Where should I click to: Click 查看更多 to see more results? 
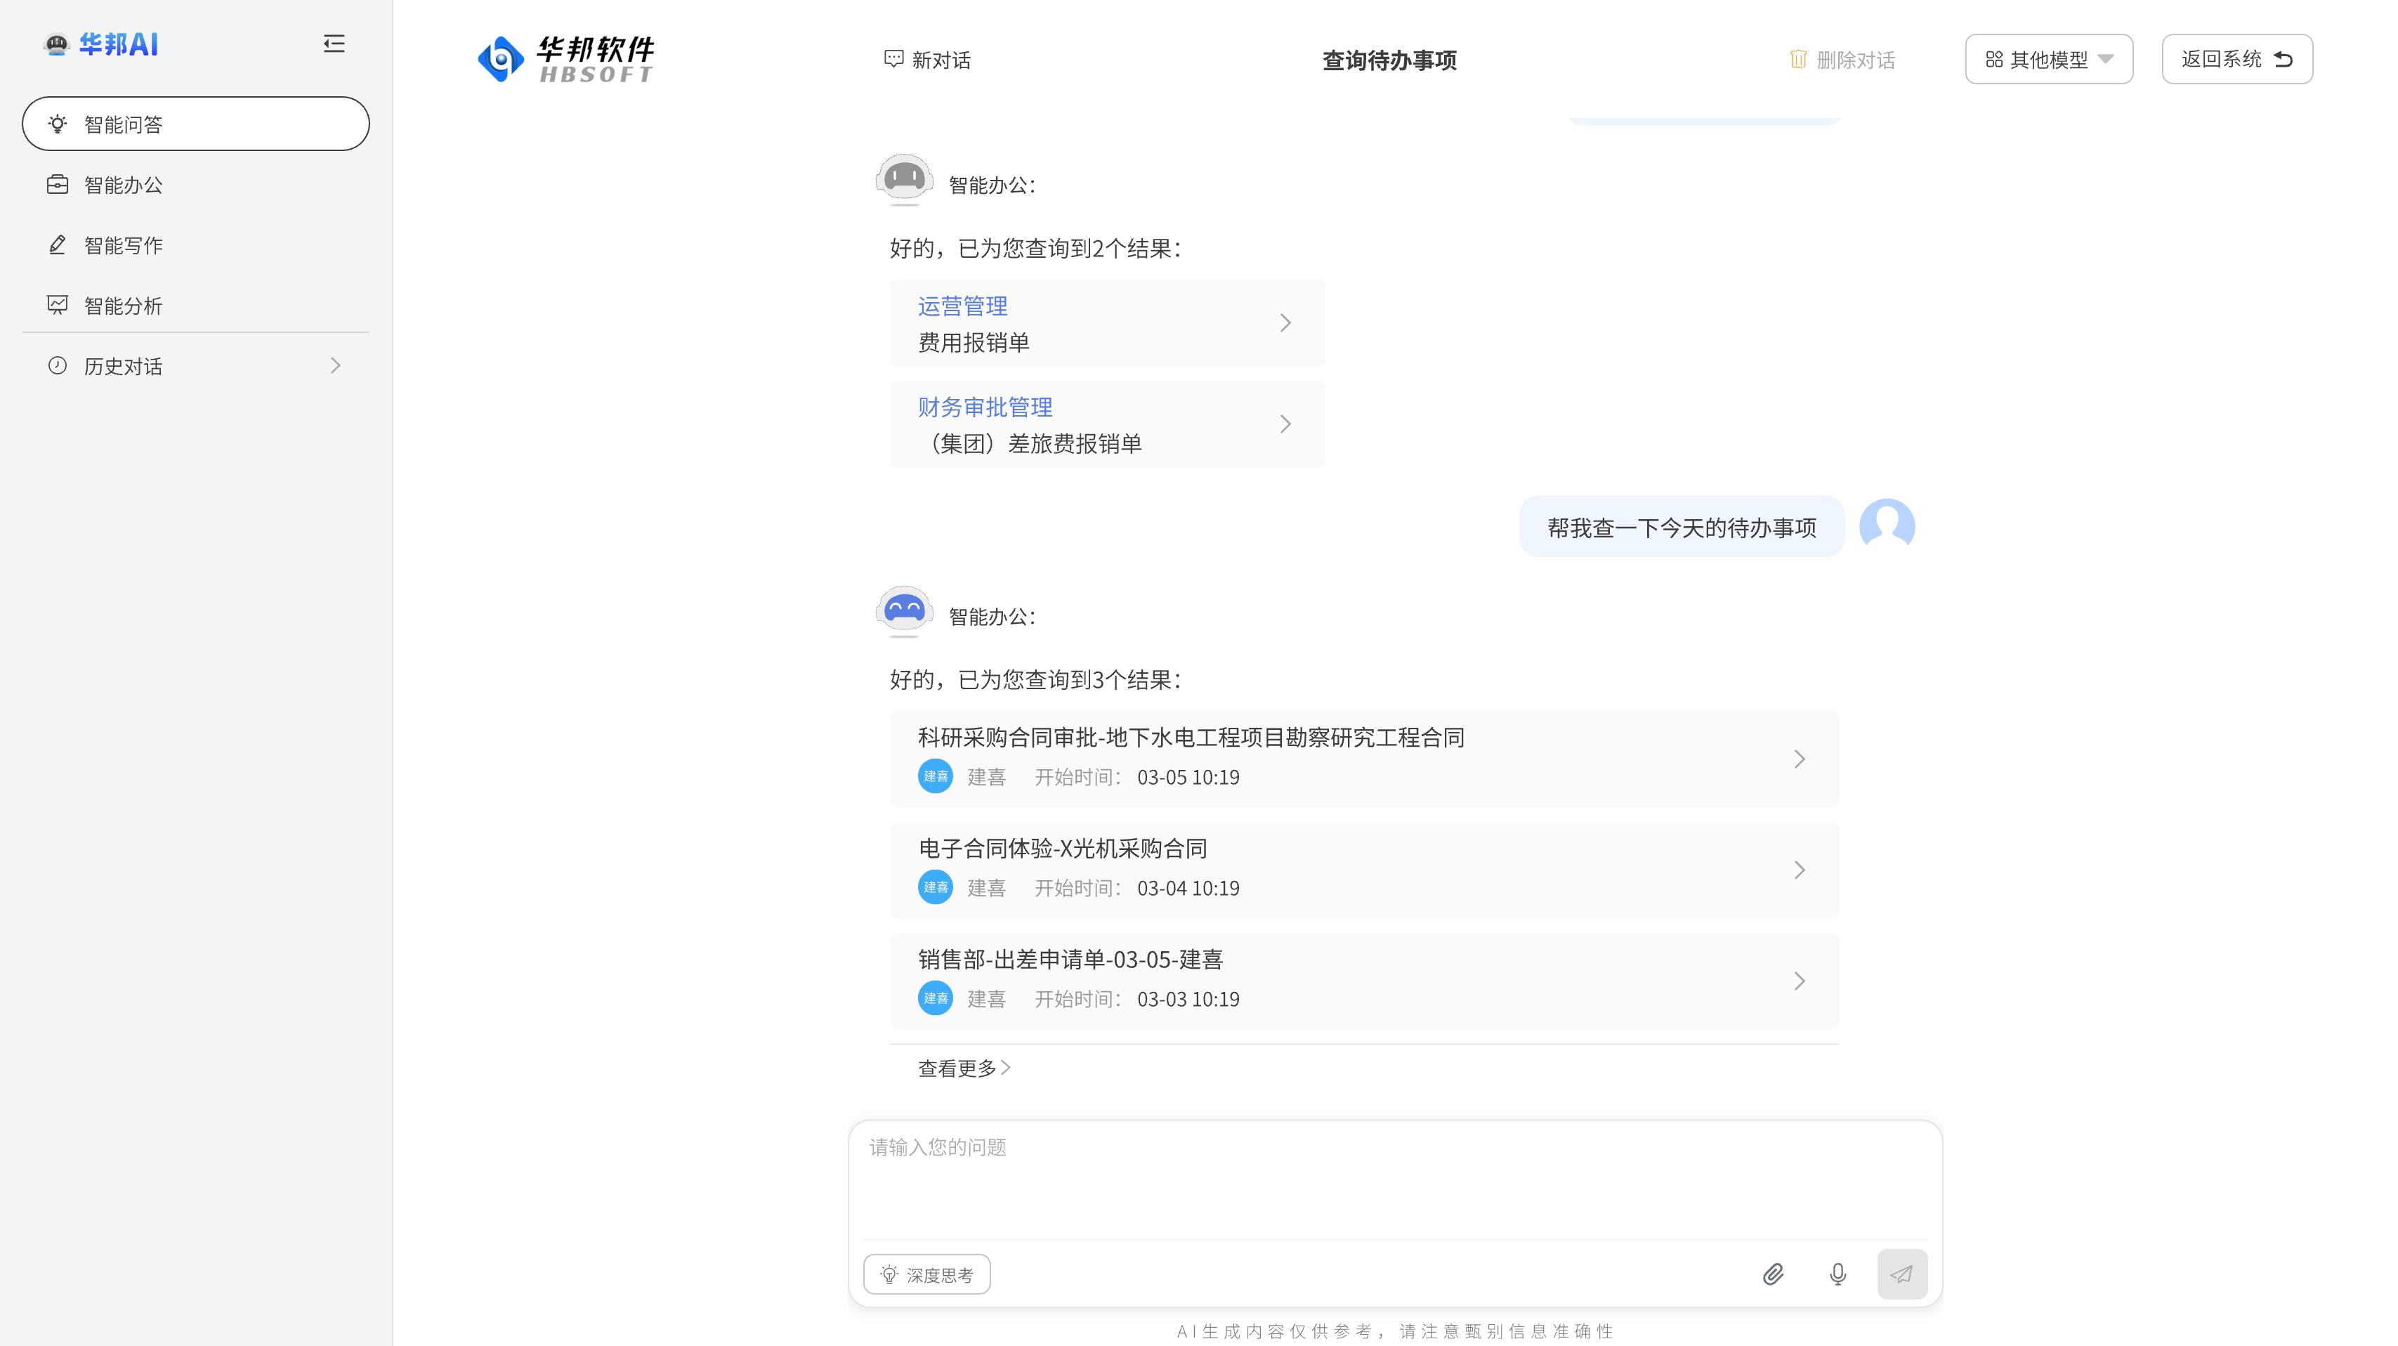click(x=964, y=1068)
